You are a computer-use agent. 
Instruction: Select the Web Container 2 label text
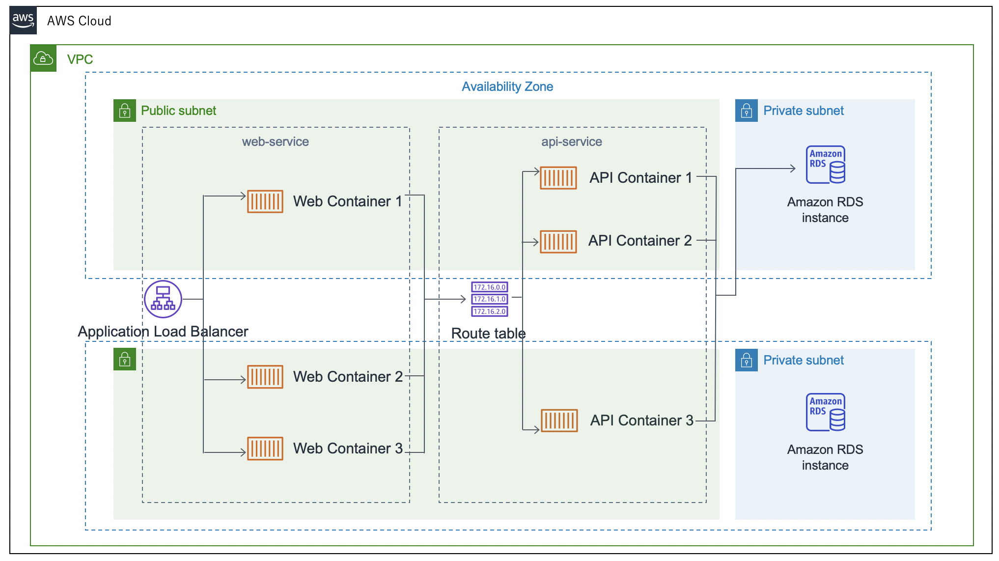(x=348, y=377)
